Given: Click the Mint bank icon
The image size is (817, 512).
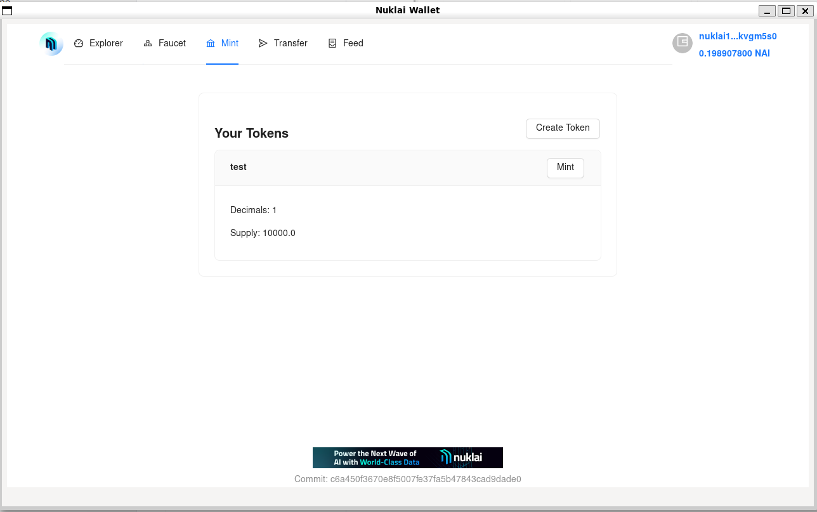Looking at the screenshot, I should tap(211, 43).
